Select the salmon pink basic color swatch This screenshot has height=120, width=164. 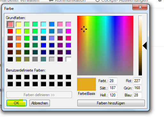pos(10,24)
